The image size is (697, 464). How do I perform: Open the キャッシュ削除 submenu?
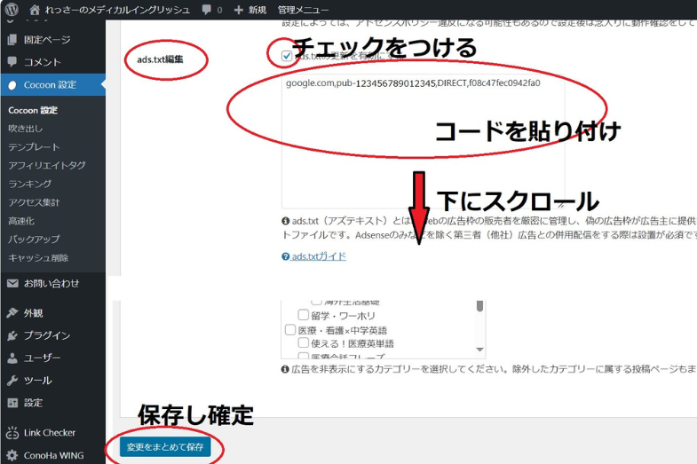[38, 258]
